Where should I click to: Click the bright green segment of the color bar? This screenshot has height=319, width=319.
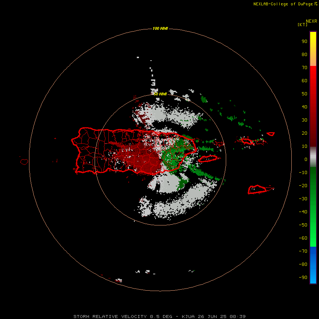[313, 207]
